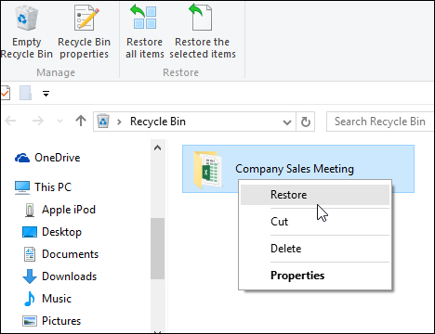
Task: Click the navigation pane scroll up arrow
Action: [x=157, y=148]
